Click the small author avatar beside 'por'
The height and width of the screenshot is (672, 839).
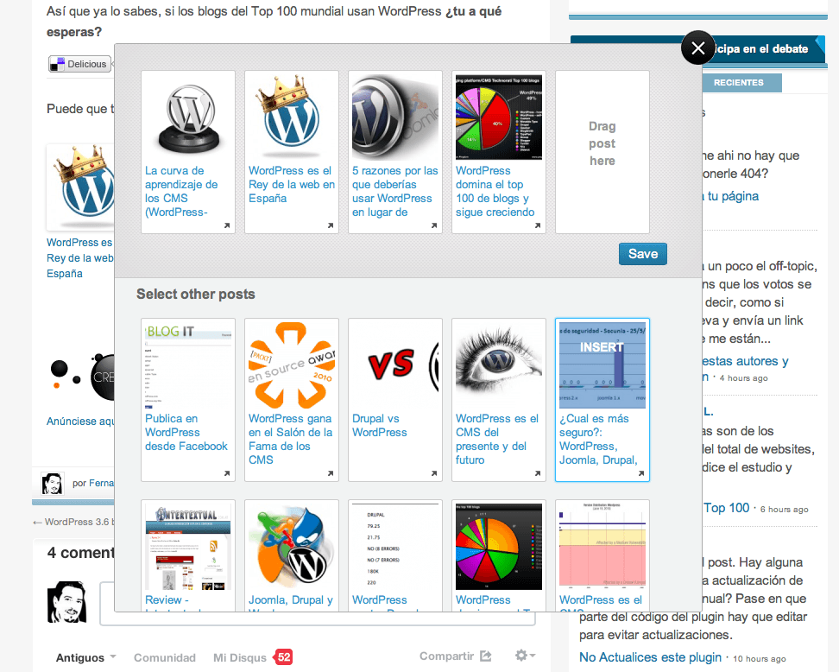pos(53,483)
